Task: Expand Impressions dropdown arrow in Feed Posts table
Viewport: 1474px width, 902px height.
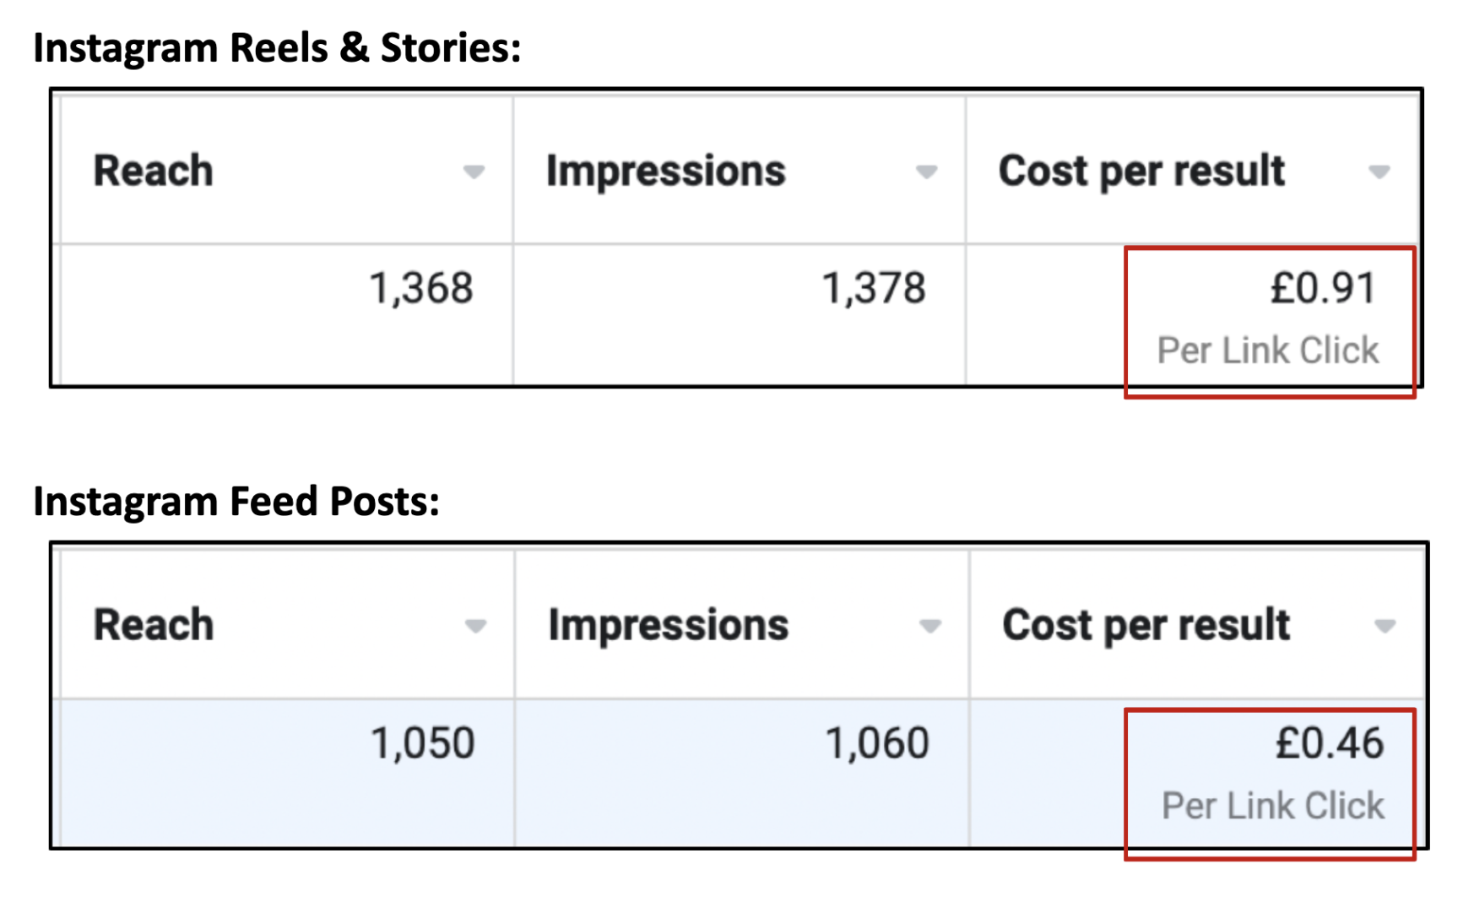Action: tap(929, 626)
